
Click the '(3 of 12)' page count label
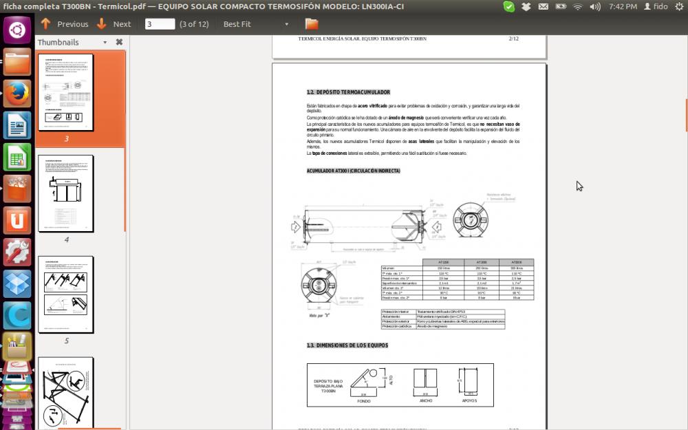[x=194, y=24]
